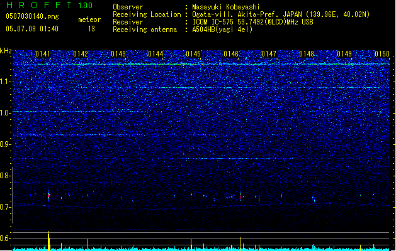
Task: Click the Receiver label
Action: [128, 22]
